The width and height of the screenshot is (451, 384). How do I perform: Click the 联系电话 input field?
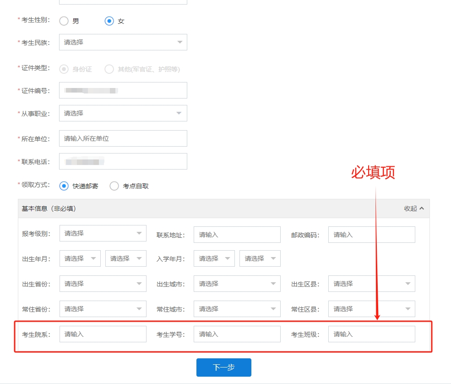(123, 161)
